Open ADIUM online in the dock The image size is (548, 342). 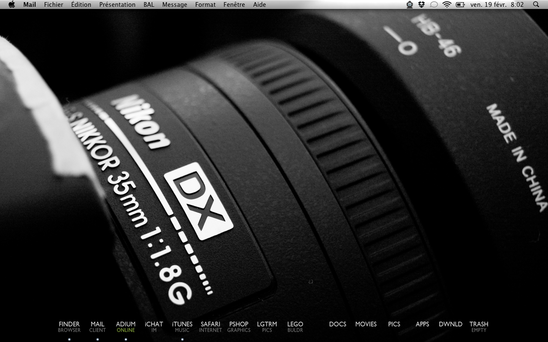(126, 327)
